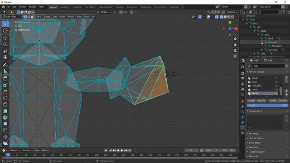290x163 pixels.
Task: Select the Poly Build tool
Action: (x=5, y=111)
